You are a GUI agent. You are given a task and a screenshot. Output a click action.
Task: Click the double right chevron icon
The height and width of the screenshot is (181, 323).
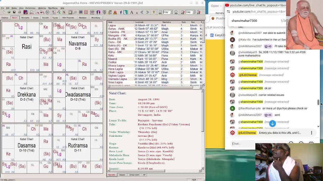(x=148, y=12)
